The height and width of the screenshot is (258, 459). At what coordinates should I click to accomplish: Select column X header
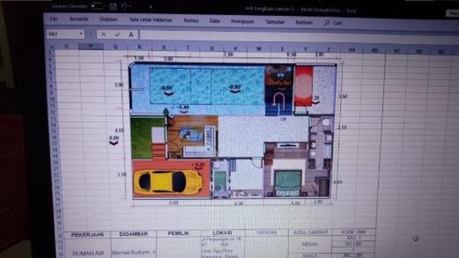[x=282, y=49]
